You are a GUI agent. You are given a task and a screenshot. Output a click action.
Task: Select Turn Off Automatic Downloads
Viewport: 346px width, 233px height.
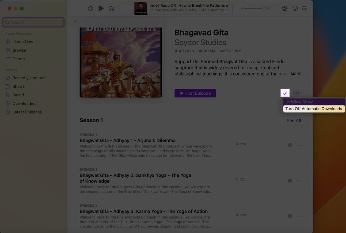click(314, 109)
